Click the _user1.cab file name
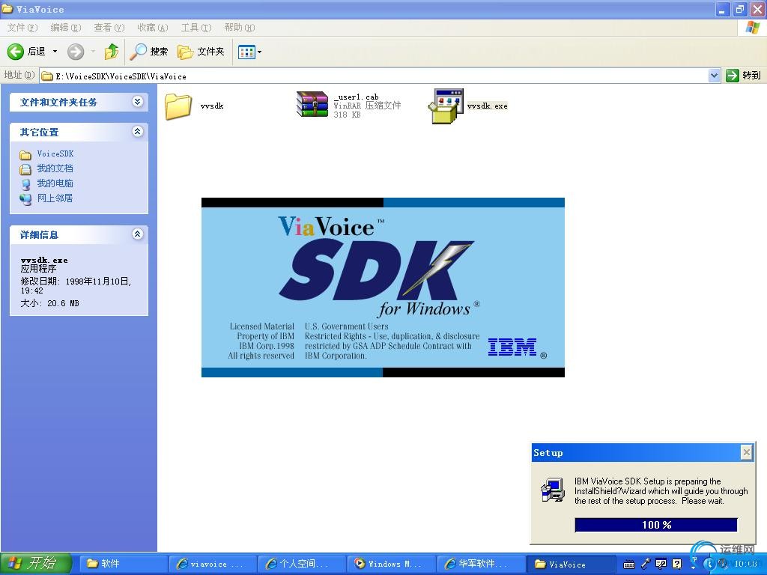The image size is (767, 575). (x=356, y=97)
